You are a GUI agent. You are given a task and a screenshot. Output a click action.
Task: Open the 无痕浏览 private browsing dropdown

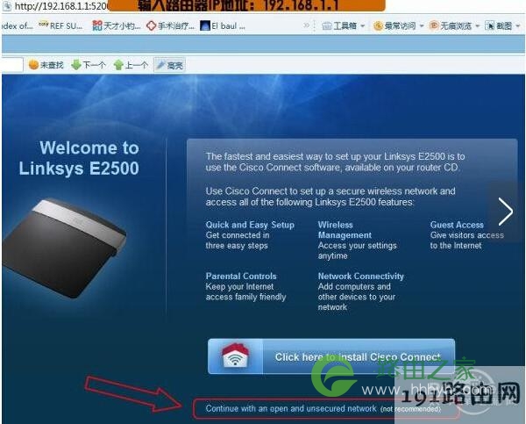pos(454,25)
